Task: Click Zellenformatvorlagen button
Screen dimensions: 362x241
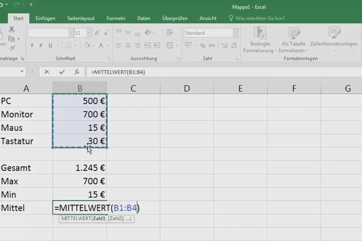Action: pyautogui.click(x=334, y=40)
